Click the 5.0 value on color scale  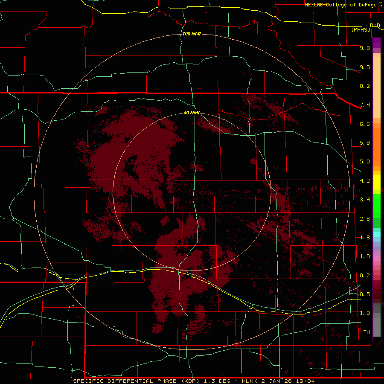365,162
